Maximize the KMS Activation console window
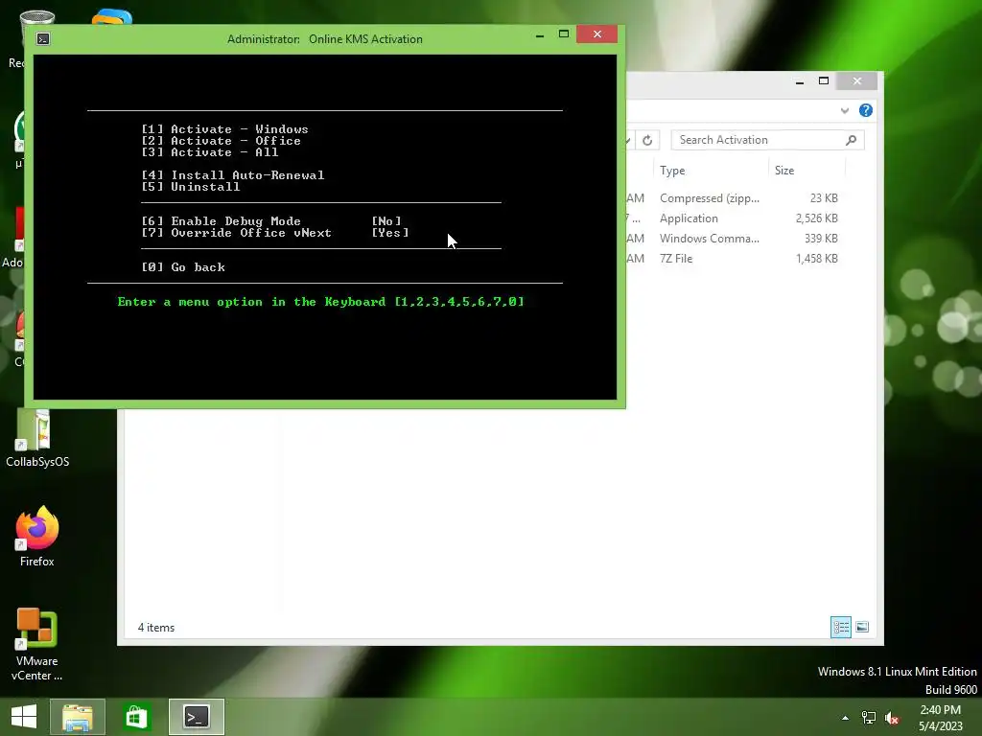 tap(564, 34)
